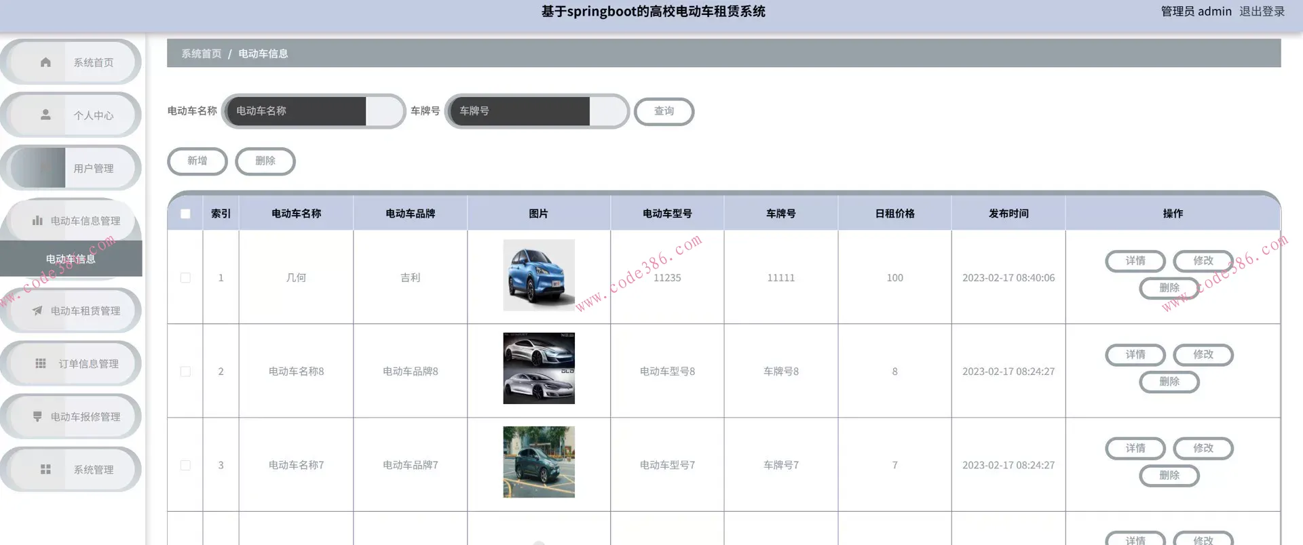Image resolution: width=1303 pixels, height=545 pixels.
Task: Open the 用户管理 sidebar menu
Action: [71, 168]
